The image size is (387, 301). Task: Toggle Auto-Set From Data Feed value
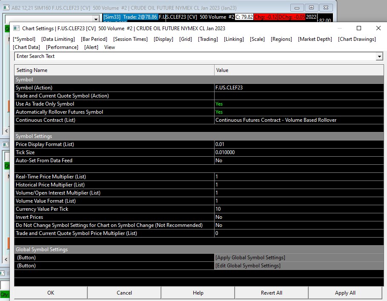tap(219, 161)
